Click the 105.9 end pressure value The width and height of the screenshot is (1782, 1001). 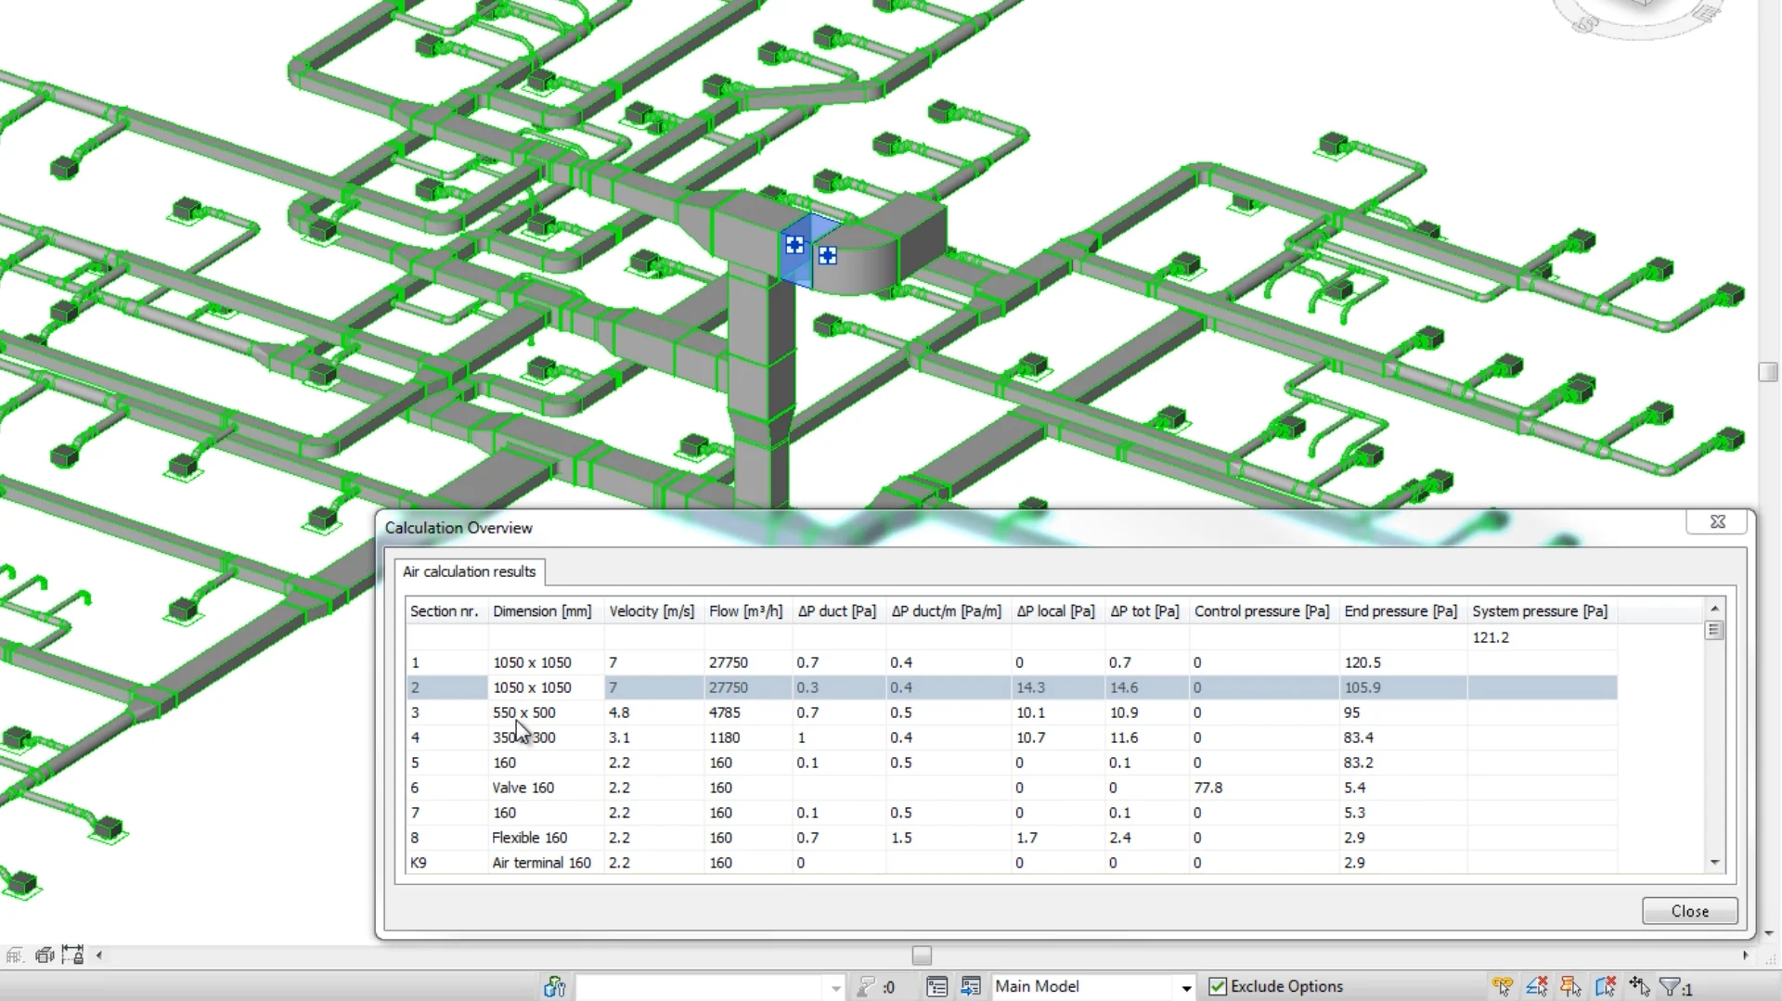pyautogui.click(x=1362, y=687)
